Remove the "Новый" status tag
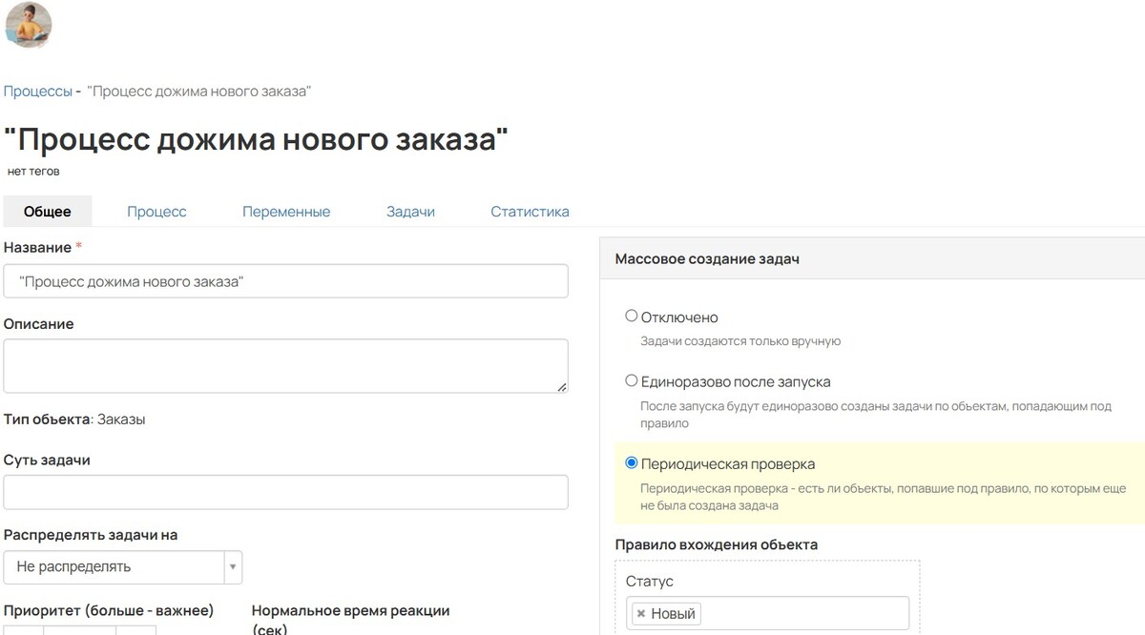Image resolution: width=1145 pixels, height=635 pixels. (x=641, y=614)
